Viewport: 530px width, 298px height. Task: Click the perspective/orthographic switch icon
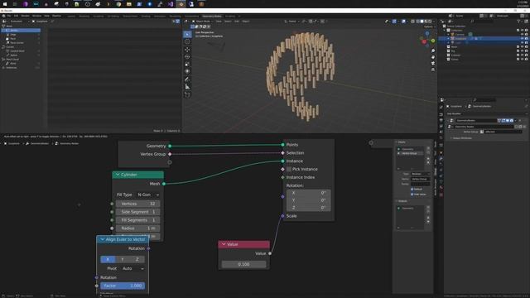pyautogui.click(x=433, y=70)
